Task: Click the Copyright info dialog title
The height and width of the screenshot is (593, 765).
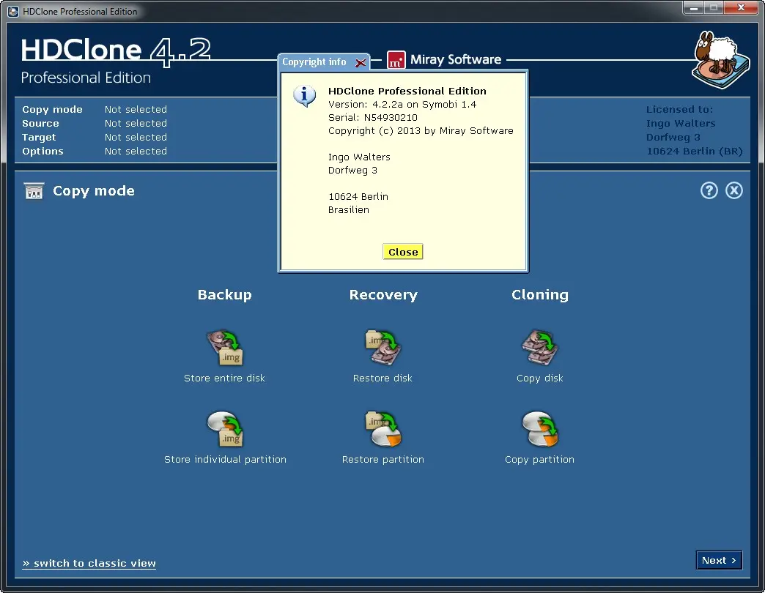Action: (314, 62)
